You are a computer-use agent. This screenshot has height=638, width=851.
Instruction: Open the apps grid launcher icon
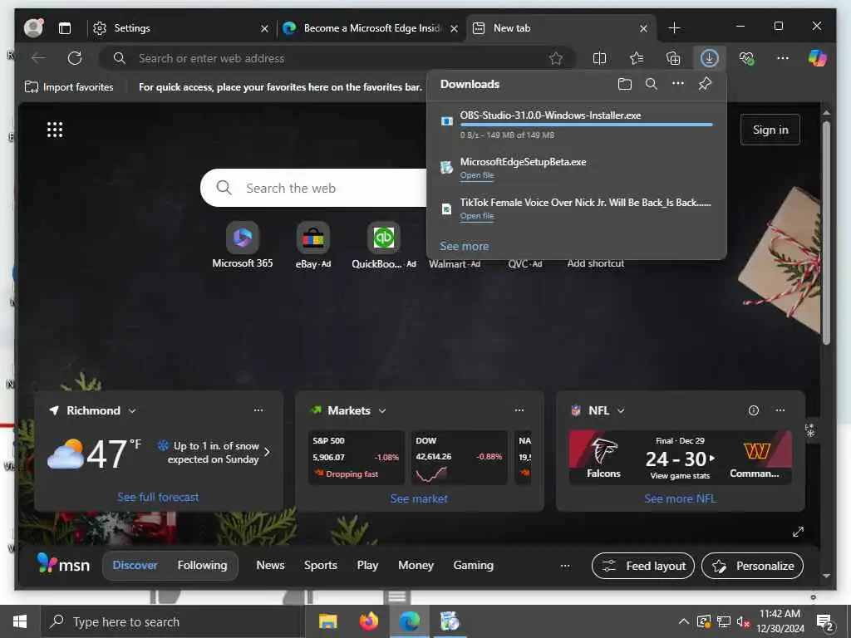[x=55, y=130]
